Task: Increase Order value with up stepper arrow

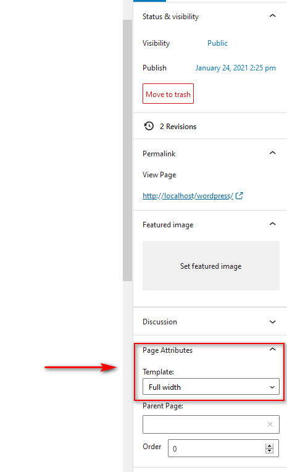Action: click(270, 446)
